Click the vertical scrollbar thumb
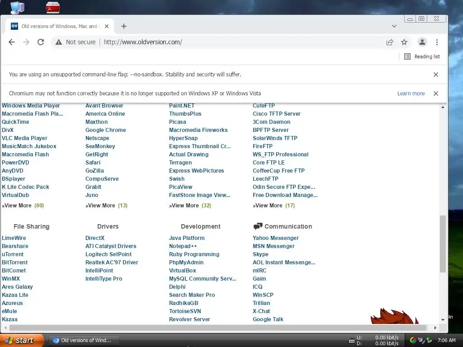Viewport: 463px width, 347px height. (x=443, y=244)
